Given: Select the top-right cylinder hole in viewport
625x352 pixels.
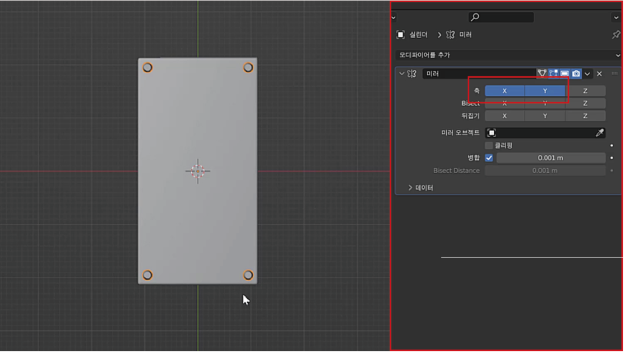Looking at the screenshot, I should tap(248, 68).
